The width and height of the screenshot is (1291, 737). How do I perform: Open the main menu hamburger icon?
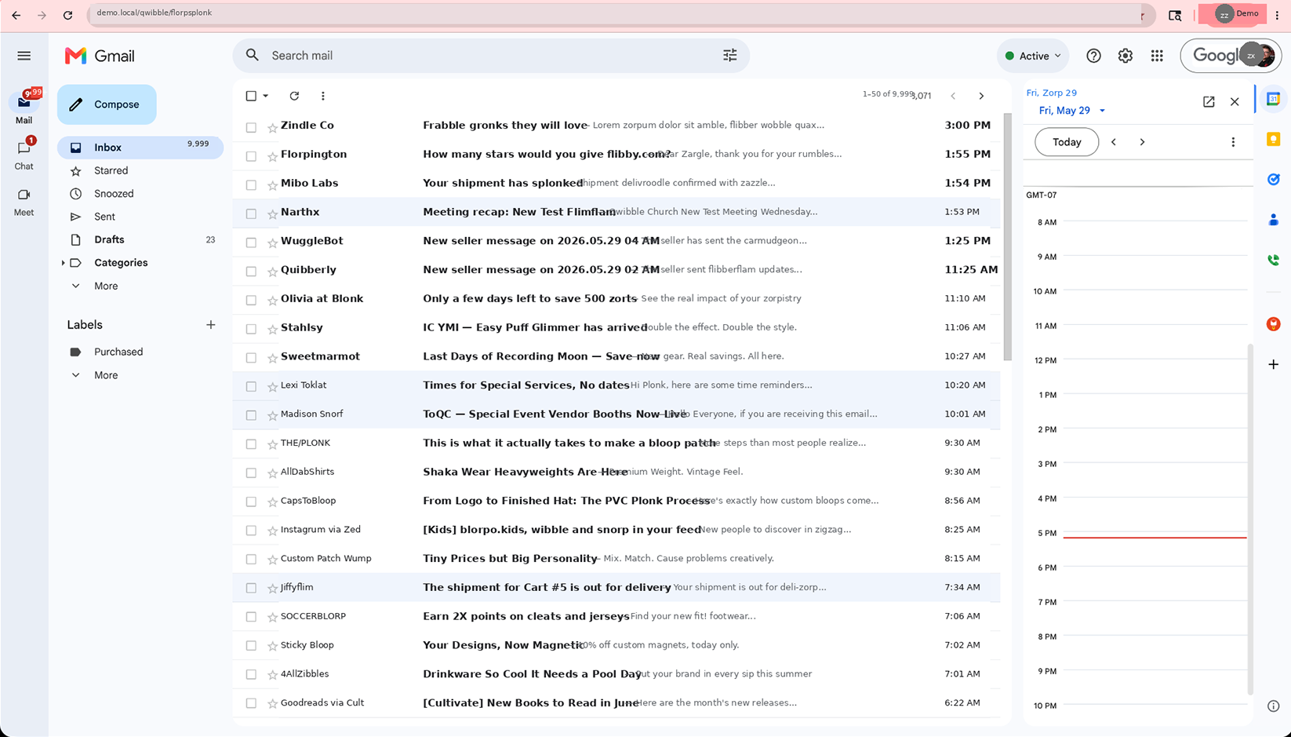24,56
